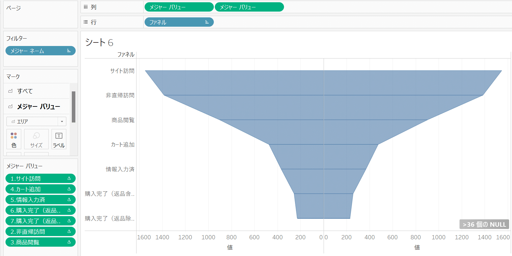
Task: Select the 購入完了（返品除.. row label
Action: [x=110, y=219]
